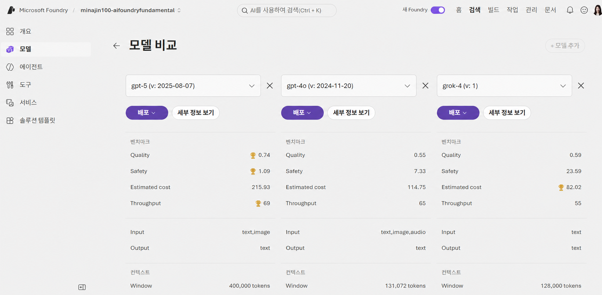Click the trophy icon next to Quality 0.74
This screenshot has height=295, width=602.
253,155
